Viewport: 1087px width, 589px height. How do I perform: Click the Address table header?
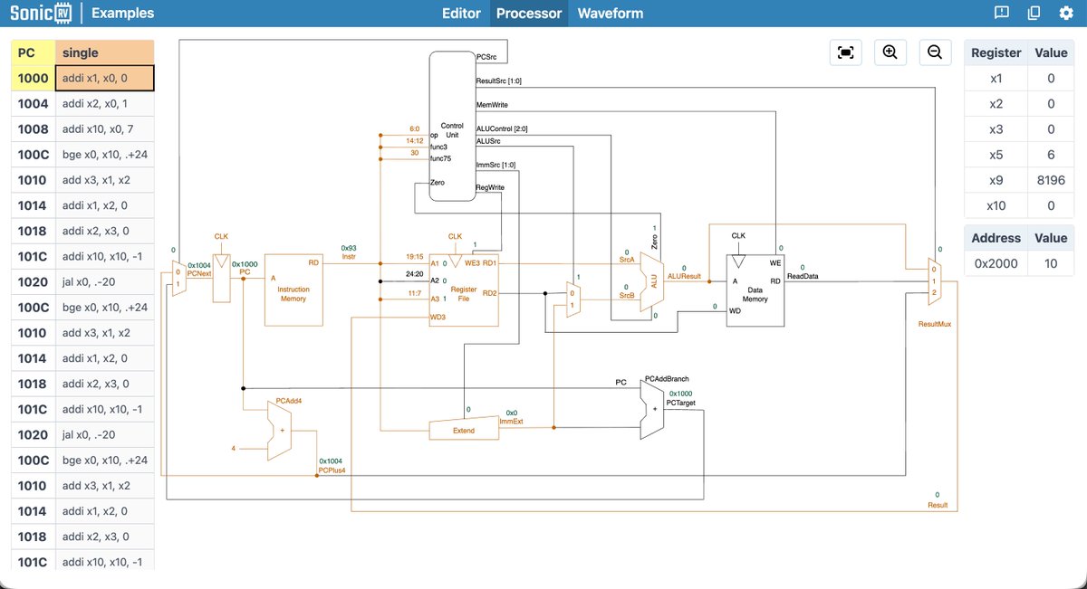tap(996, 238)
